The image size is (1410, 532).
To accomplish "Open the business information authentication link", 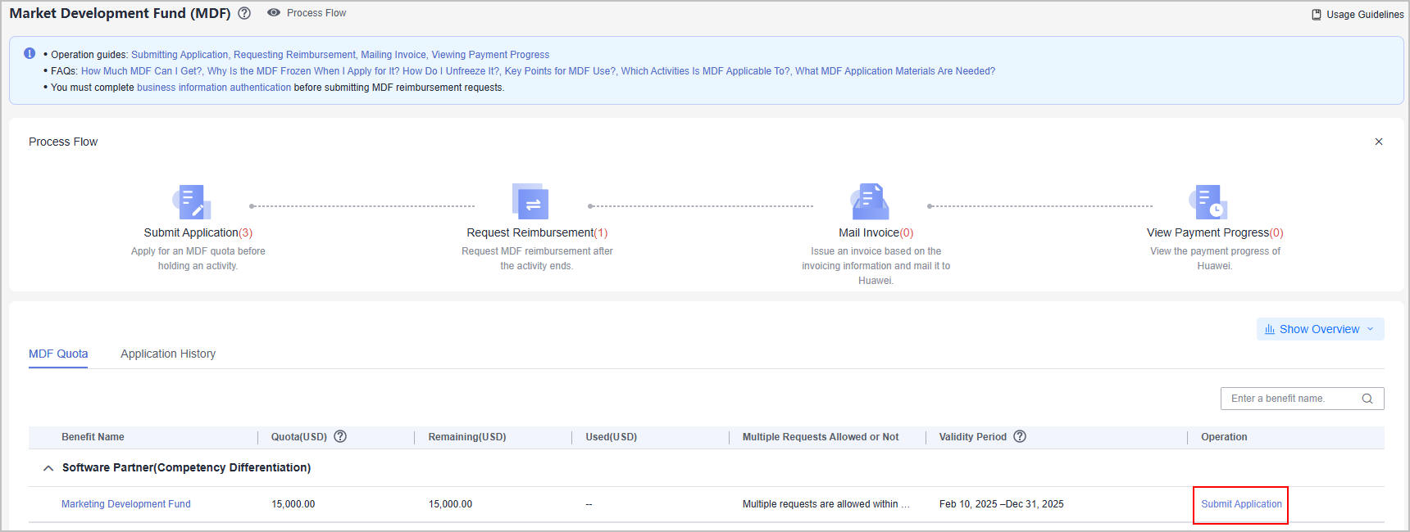I will [214, 88].
